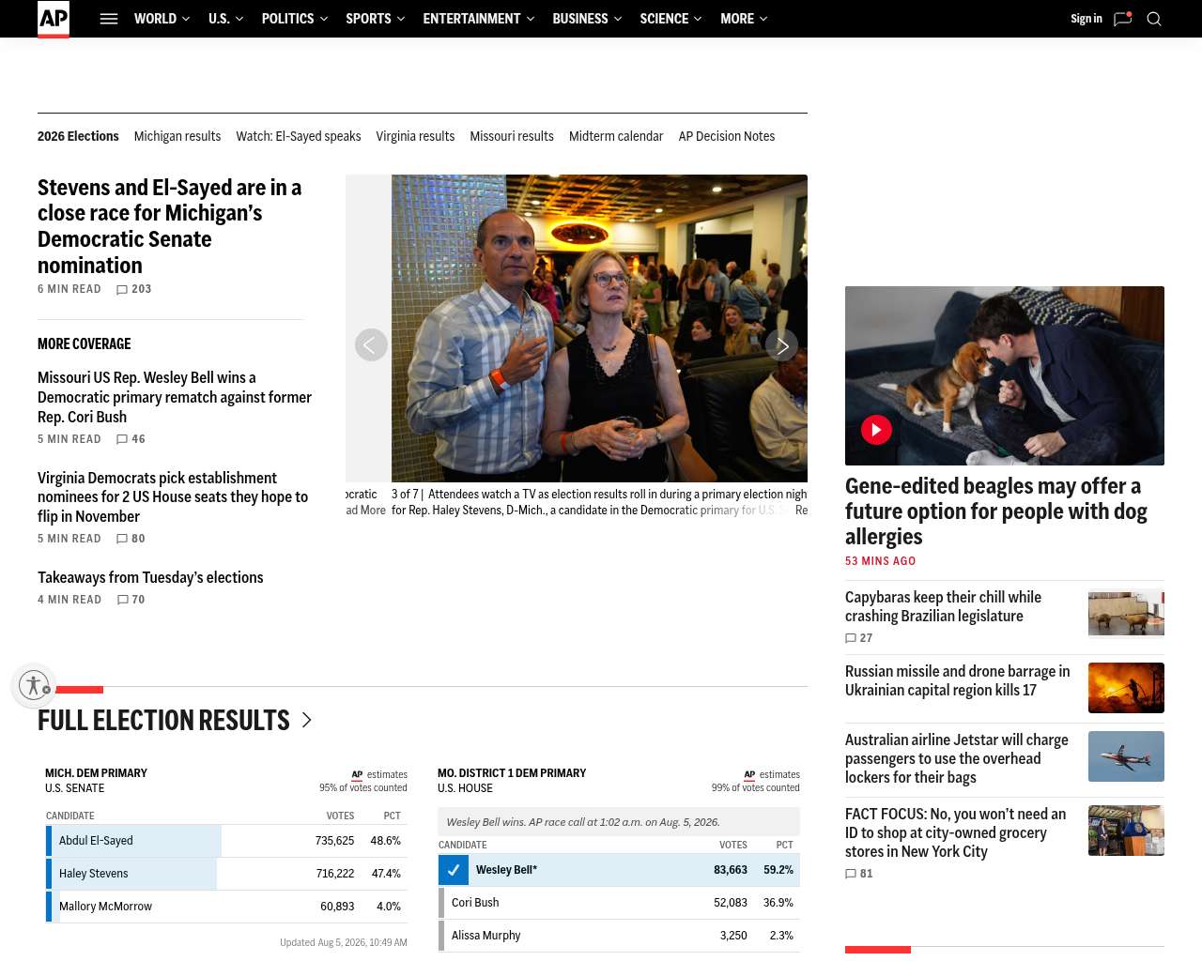1202x961 pixels.
Task: Open Stevens and El-Sayed close race headline
Action: point(170,226)
